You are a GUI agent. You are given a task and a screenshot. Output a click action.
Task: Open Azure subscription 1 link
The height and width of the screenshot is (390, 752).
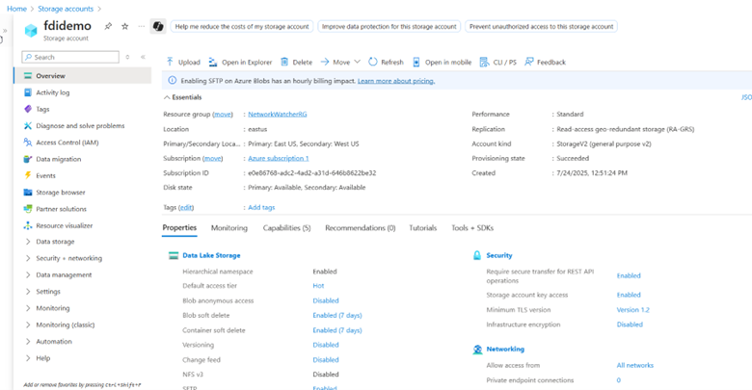click(279, 158)
